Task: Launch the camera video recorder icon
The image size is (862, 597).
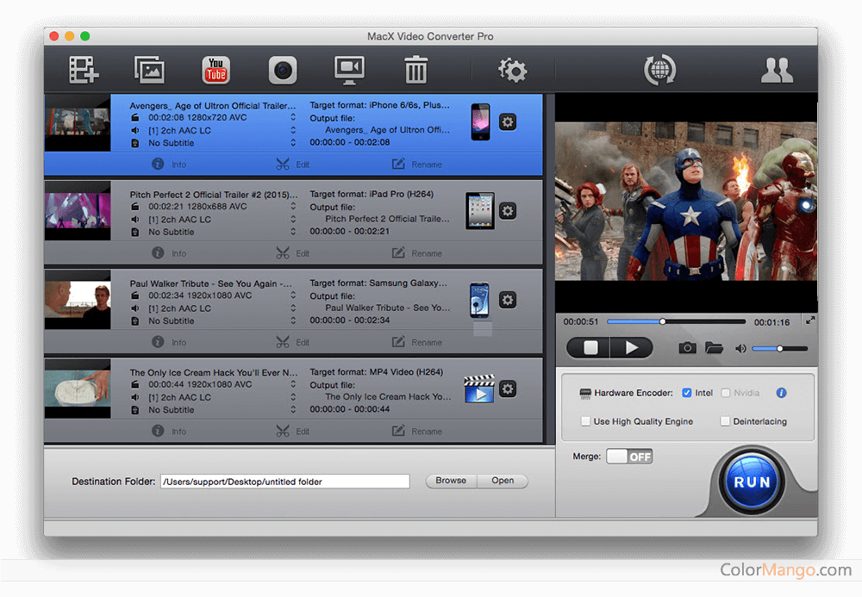Action: pos(283,70)
